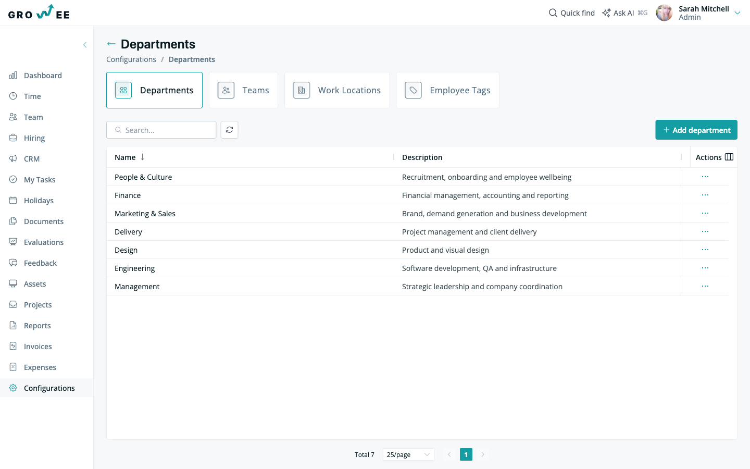Viewport: 750px width, 469px height.
Task: Open Quick find search
Action: (571, 13)
